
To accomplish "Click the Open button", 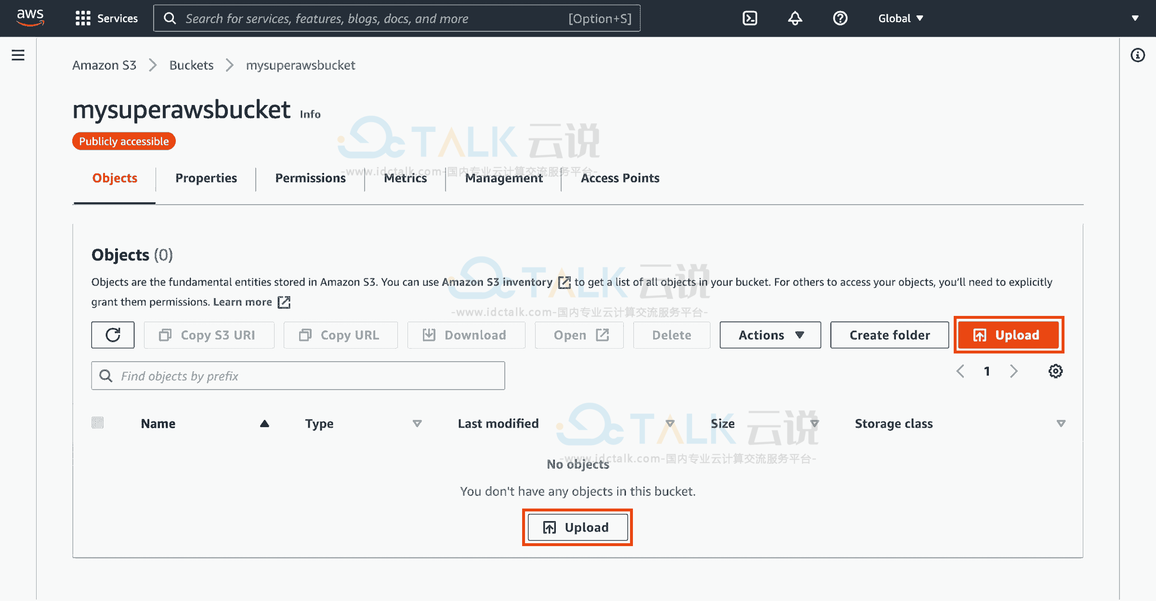I will [x=579, y=335].
